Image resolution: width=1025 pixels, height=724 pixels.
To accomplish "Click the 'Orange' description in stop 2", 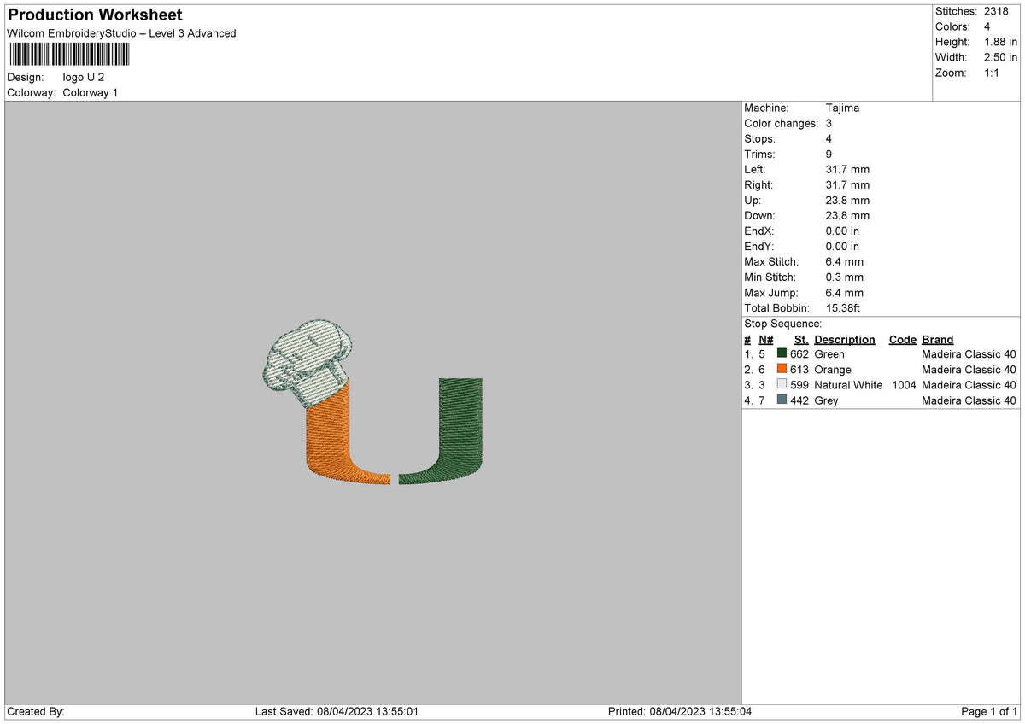I will [833, 369].
